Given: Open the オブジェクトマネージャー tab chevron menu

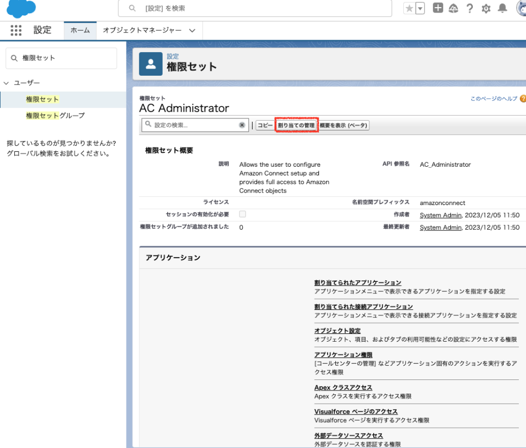Looking at the screenshot, I should (192, 31).
